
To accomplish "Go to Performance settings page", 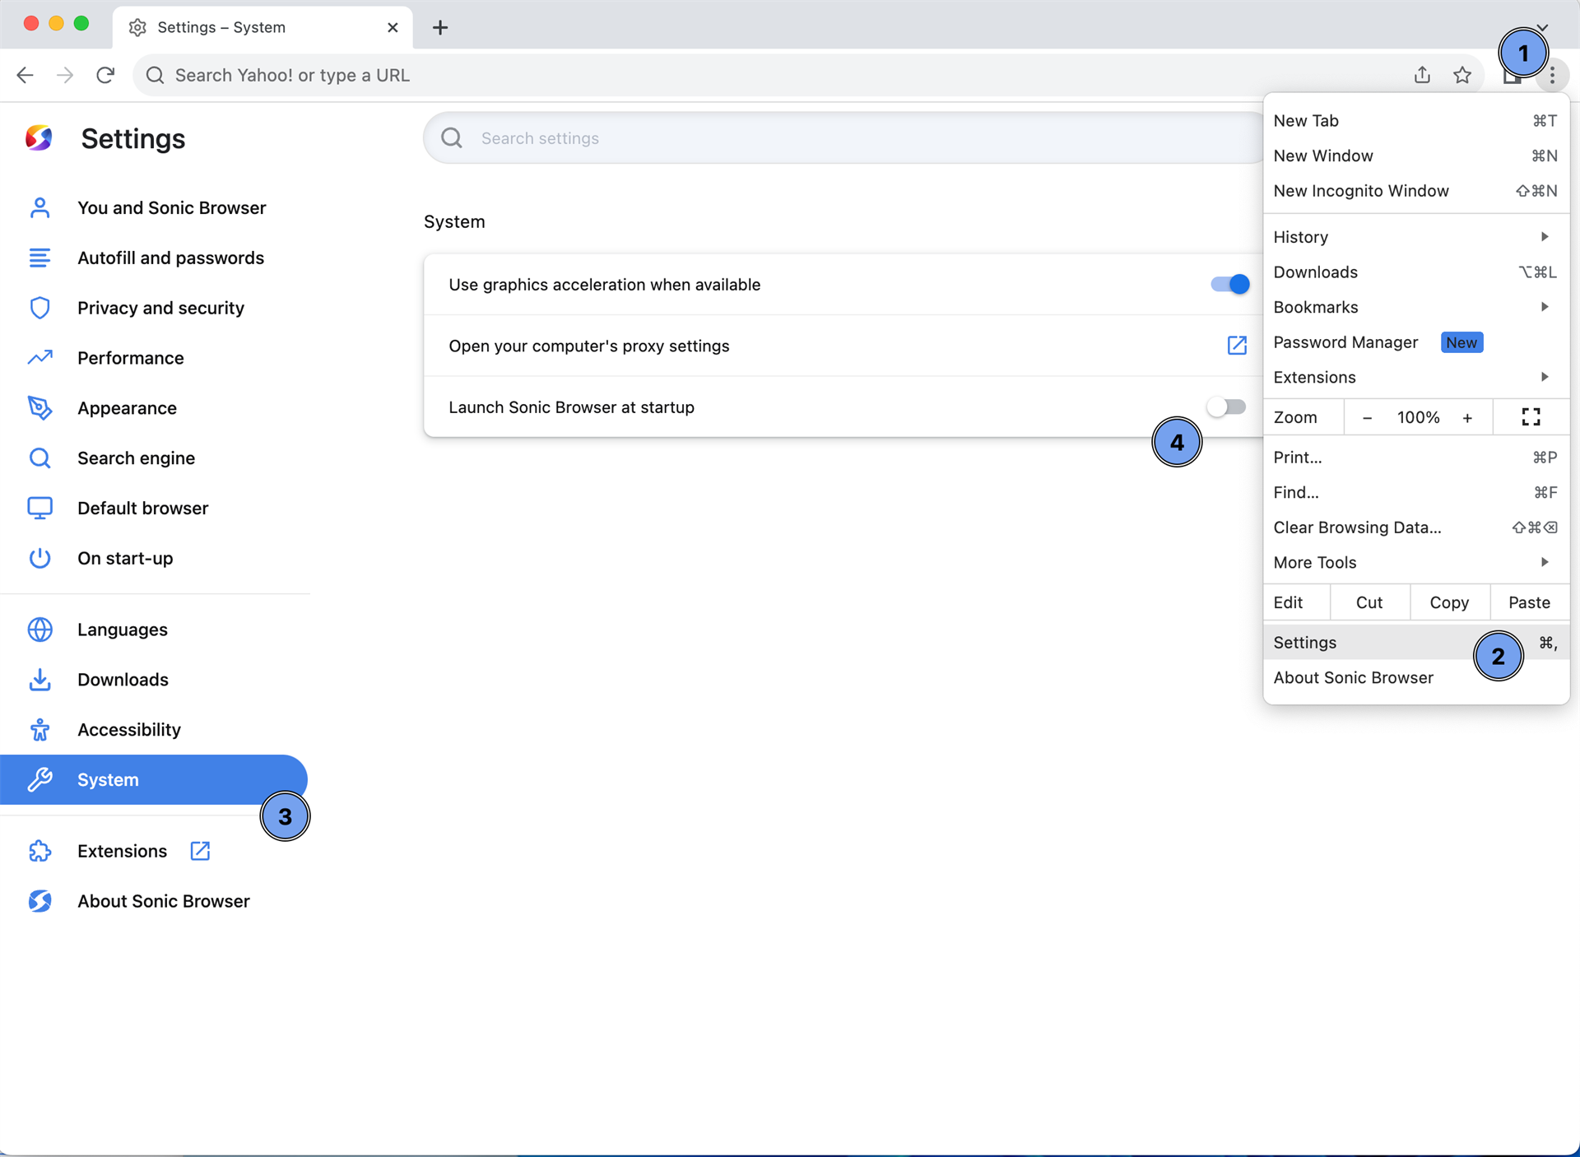I will click(x=130, y=358).
